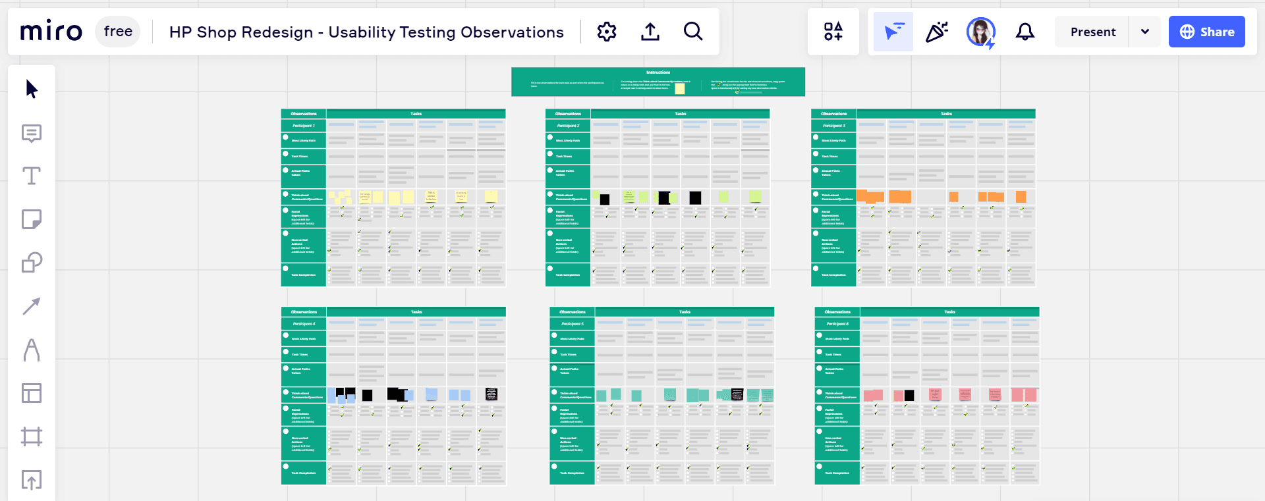The height and width of the screenshot is (501, 1265).
Task: Select the black sticky note in Participant 6 frame
Action: [x=909, y=396]
